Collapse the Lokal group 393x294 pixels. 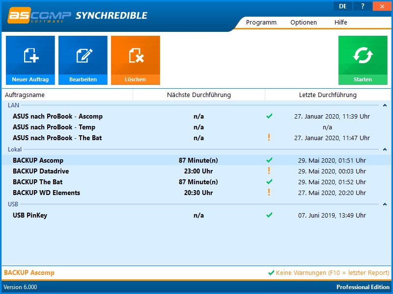coord(385,149)
